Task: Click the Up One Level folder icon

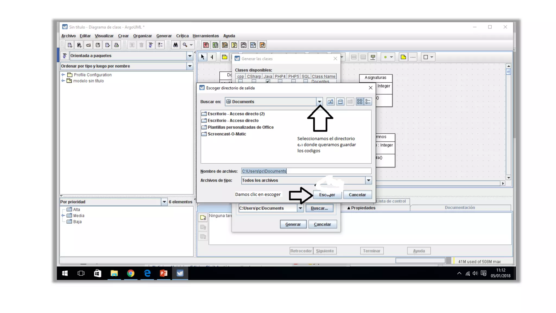Action: click(x=330, y=102)
